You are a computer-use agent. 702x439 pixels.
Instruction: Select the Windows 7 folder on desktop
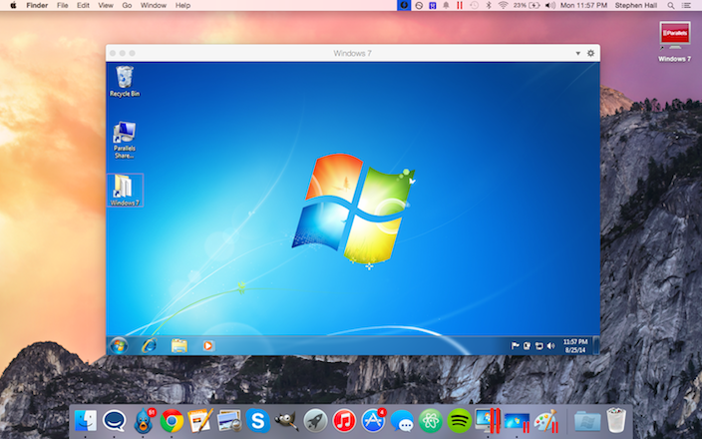click(x=125, y=189)
